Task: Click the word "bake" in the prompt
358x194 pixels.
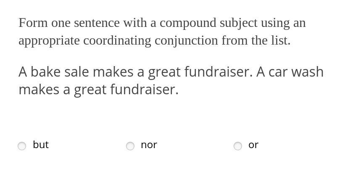Action: 45,72
